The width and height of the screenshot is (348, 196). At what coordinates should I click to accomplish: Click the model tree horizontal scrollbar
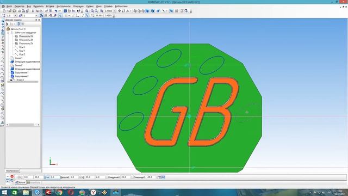23,125
